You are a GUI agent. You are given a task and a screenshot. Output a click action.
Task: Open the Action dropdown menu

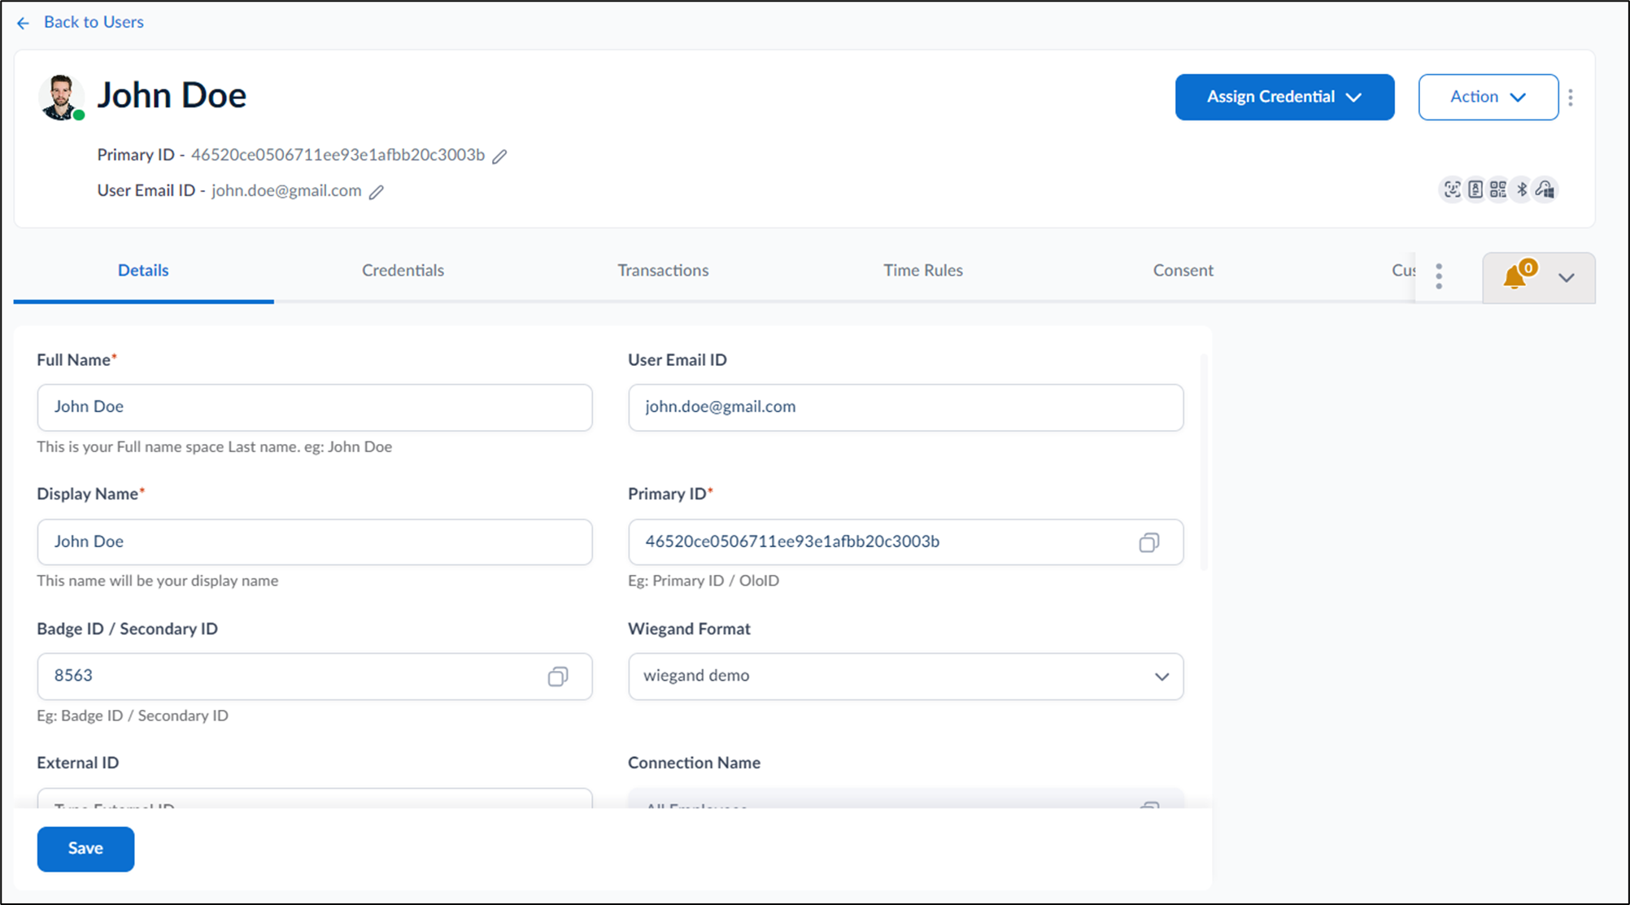click(x=1488, y=97)
